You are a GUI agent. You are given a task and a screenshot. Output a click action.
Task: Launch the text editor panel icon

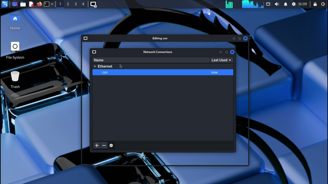click(x=31, y=4)
